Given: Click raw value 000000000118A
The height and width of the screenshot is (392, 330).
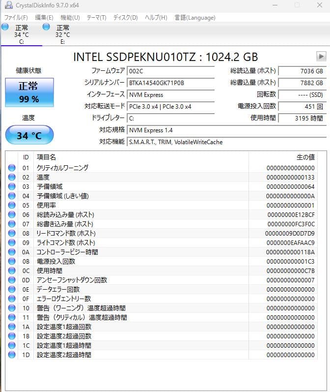Looking at the screenshot, I should (x=290, y=252).
